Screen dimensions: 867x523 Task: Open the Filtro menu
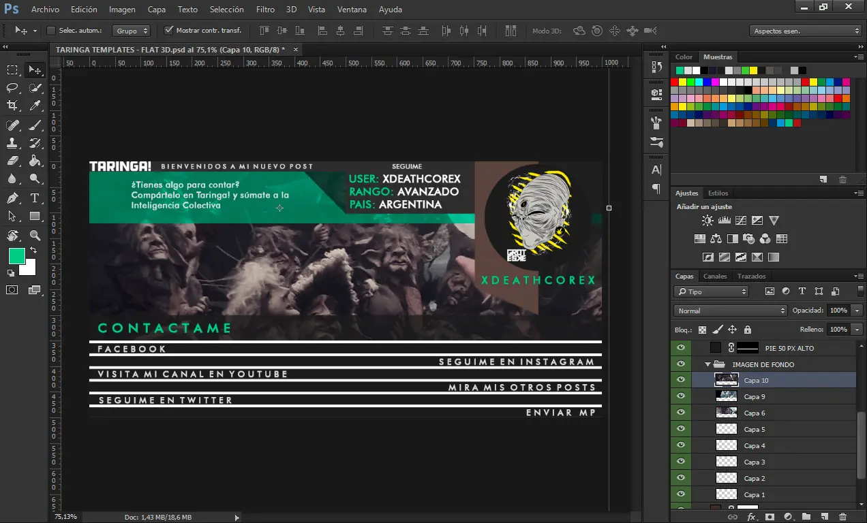click(x=265, y=10)
